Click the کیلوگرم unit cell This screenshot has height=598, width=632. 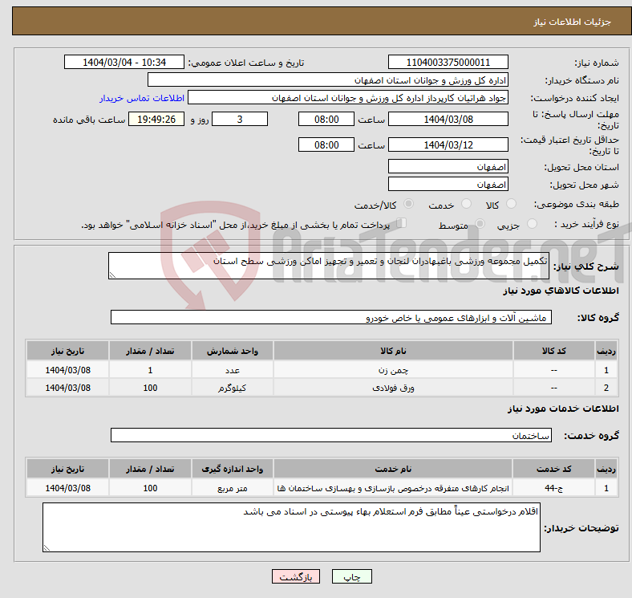[x=232, y=388]
